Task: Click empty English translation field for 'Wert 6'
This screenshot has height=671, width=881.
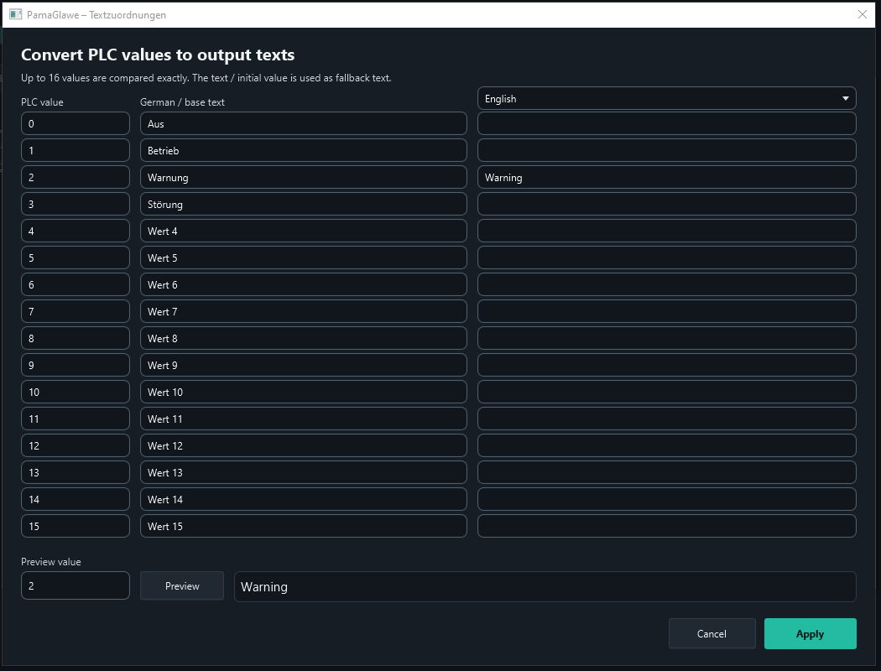Action: point(666,284)
